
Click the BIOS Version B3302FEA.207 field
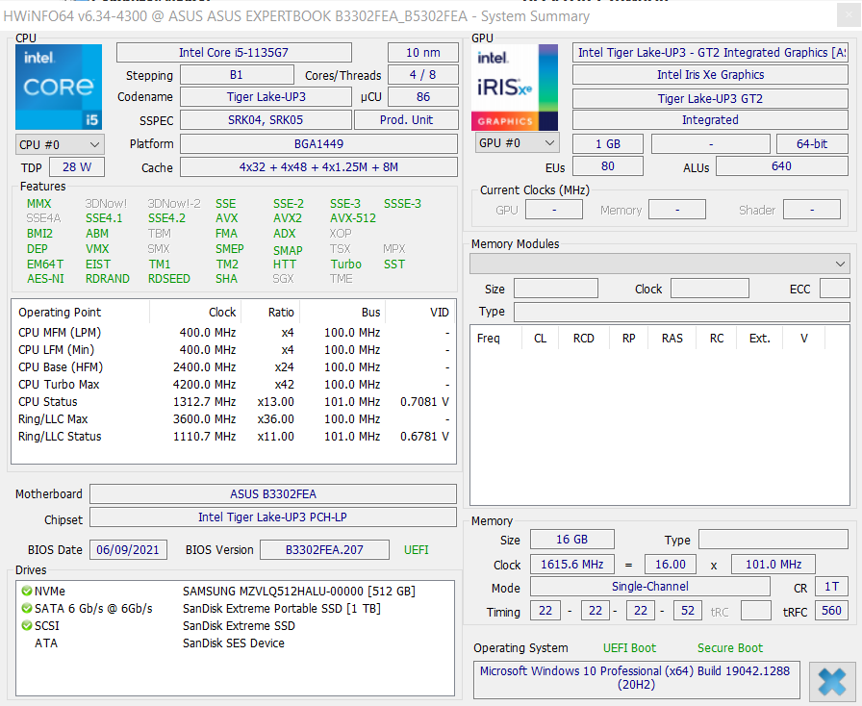324,550
